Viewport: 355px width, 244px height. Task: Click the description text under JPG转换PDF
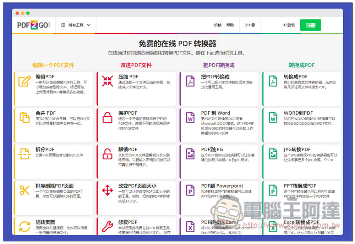[x=310, y=158]
